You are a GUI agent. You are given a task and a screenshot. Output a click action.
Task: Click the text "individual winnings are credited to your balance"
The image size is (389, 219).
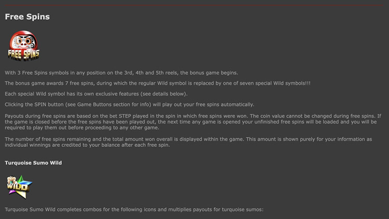tap(71, 146)
